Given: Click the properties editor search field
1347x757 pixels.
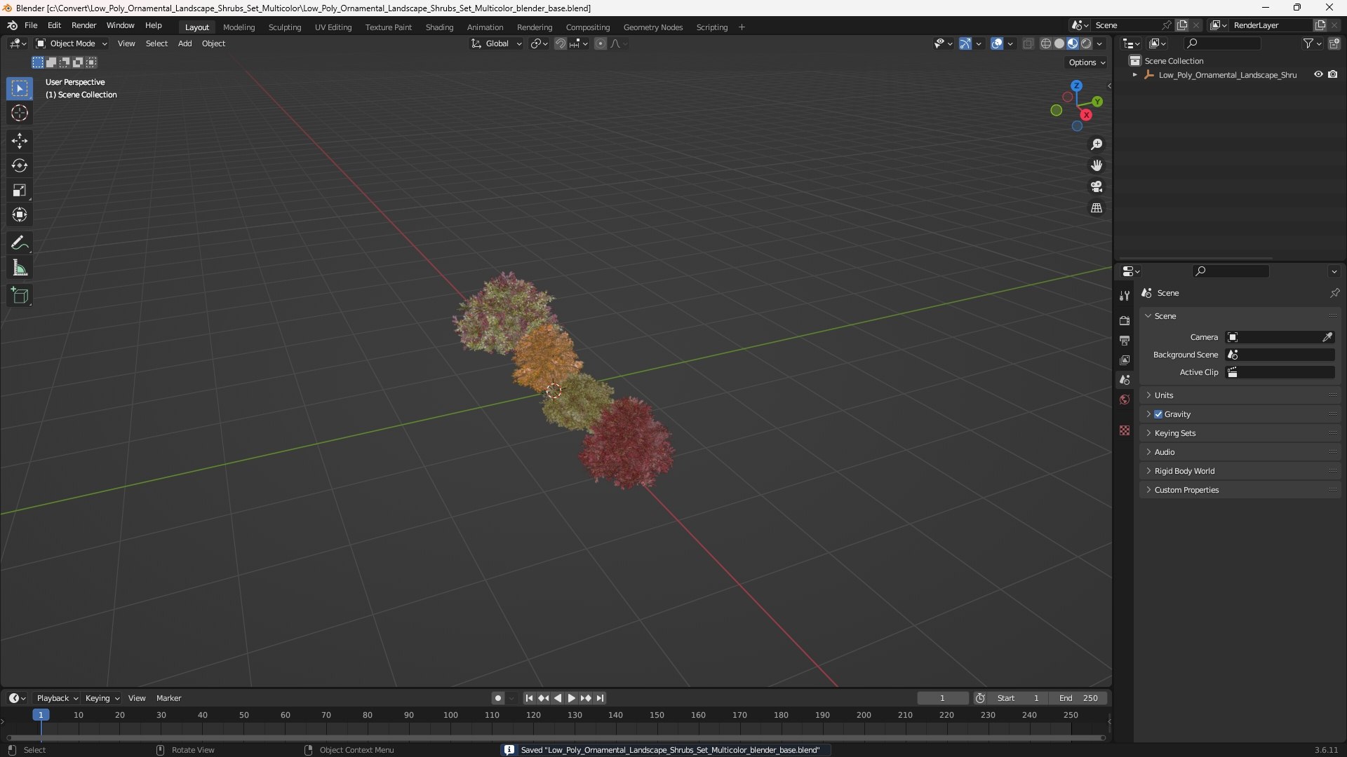Looking at the screenshot, I should pos(1230,271).
